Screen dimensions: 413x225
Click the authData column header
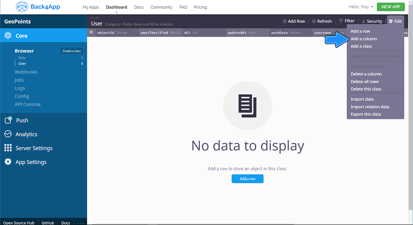click(x=291, y=33)
